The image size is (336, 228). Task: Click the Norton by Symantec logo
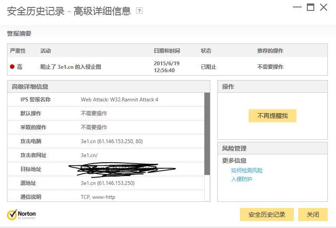(21, 215)
